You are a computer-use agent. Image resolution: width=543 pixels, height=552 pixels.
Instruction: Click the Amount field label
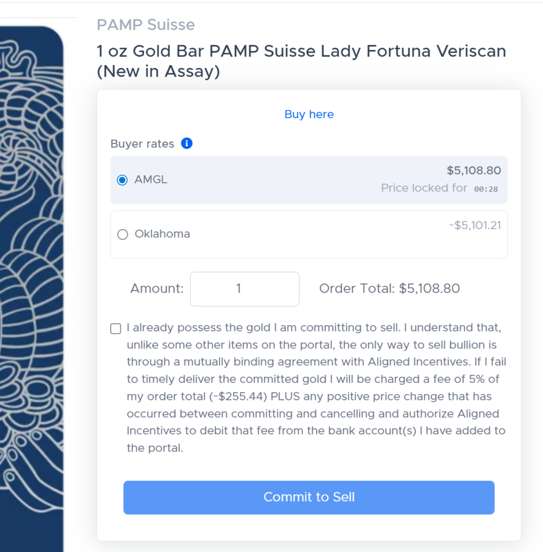click(x=157, y=289)
